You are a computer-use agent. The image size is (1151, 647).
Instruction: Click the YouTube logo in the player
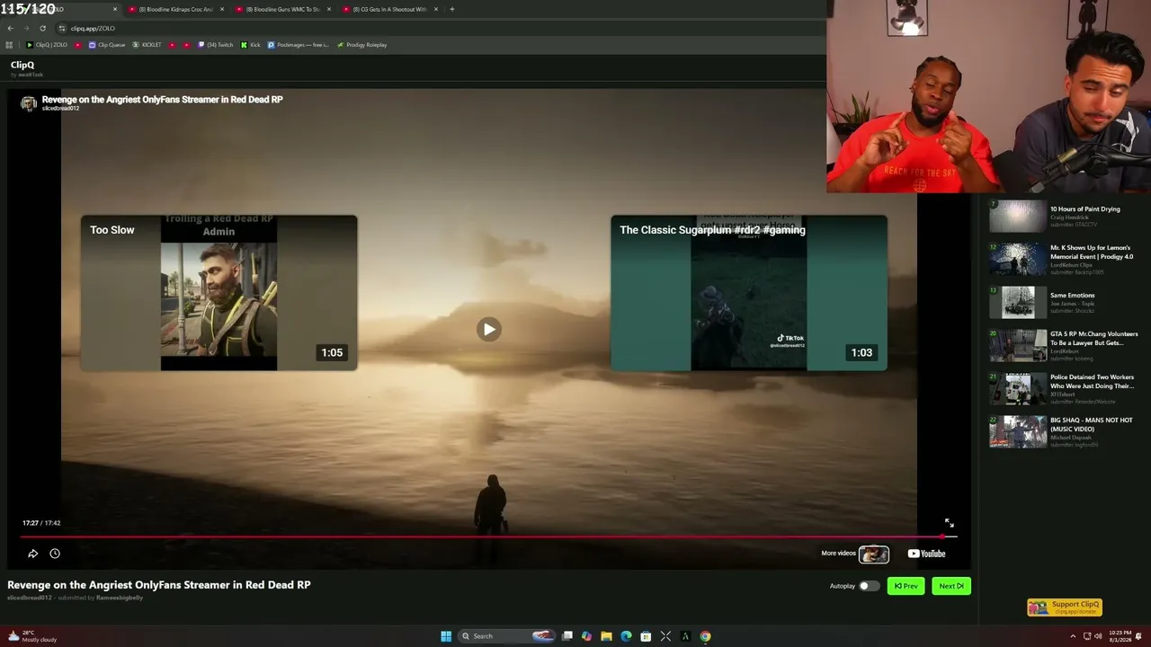(x=926, y=554)
